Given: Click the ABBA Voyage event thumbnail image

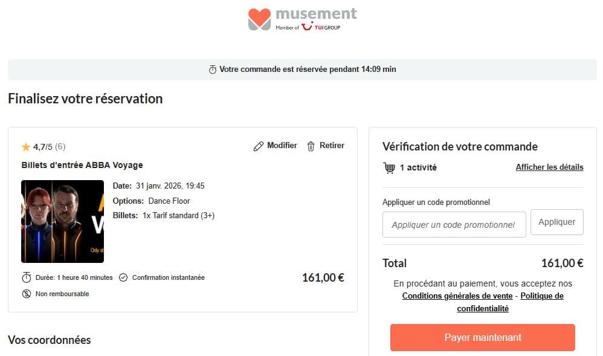Looking at the screenshot, I should click(x=62, y=222).
